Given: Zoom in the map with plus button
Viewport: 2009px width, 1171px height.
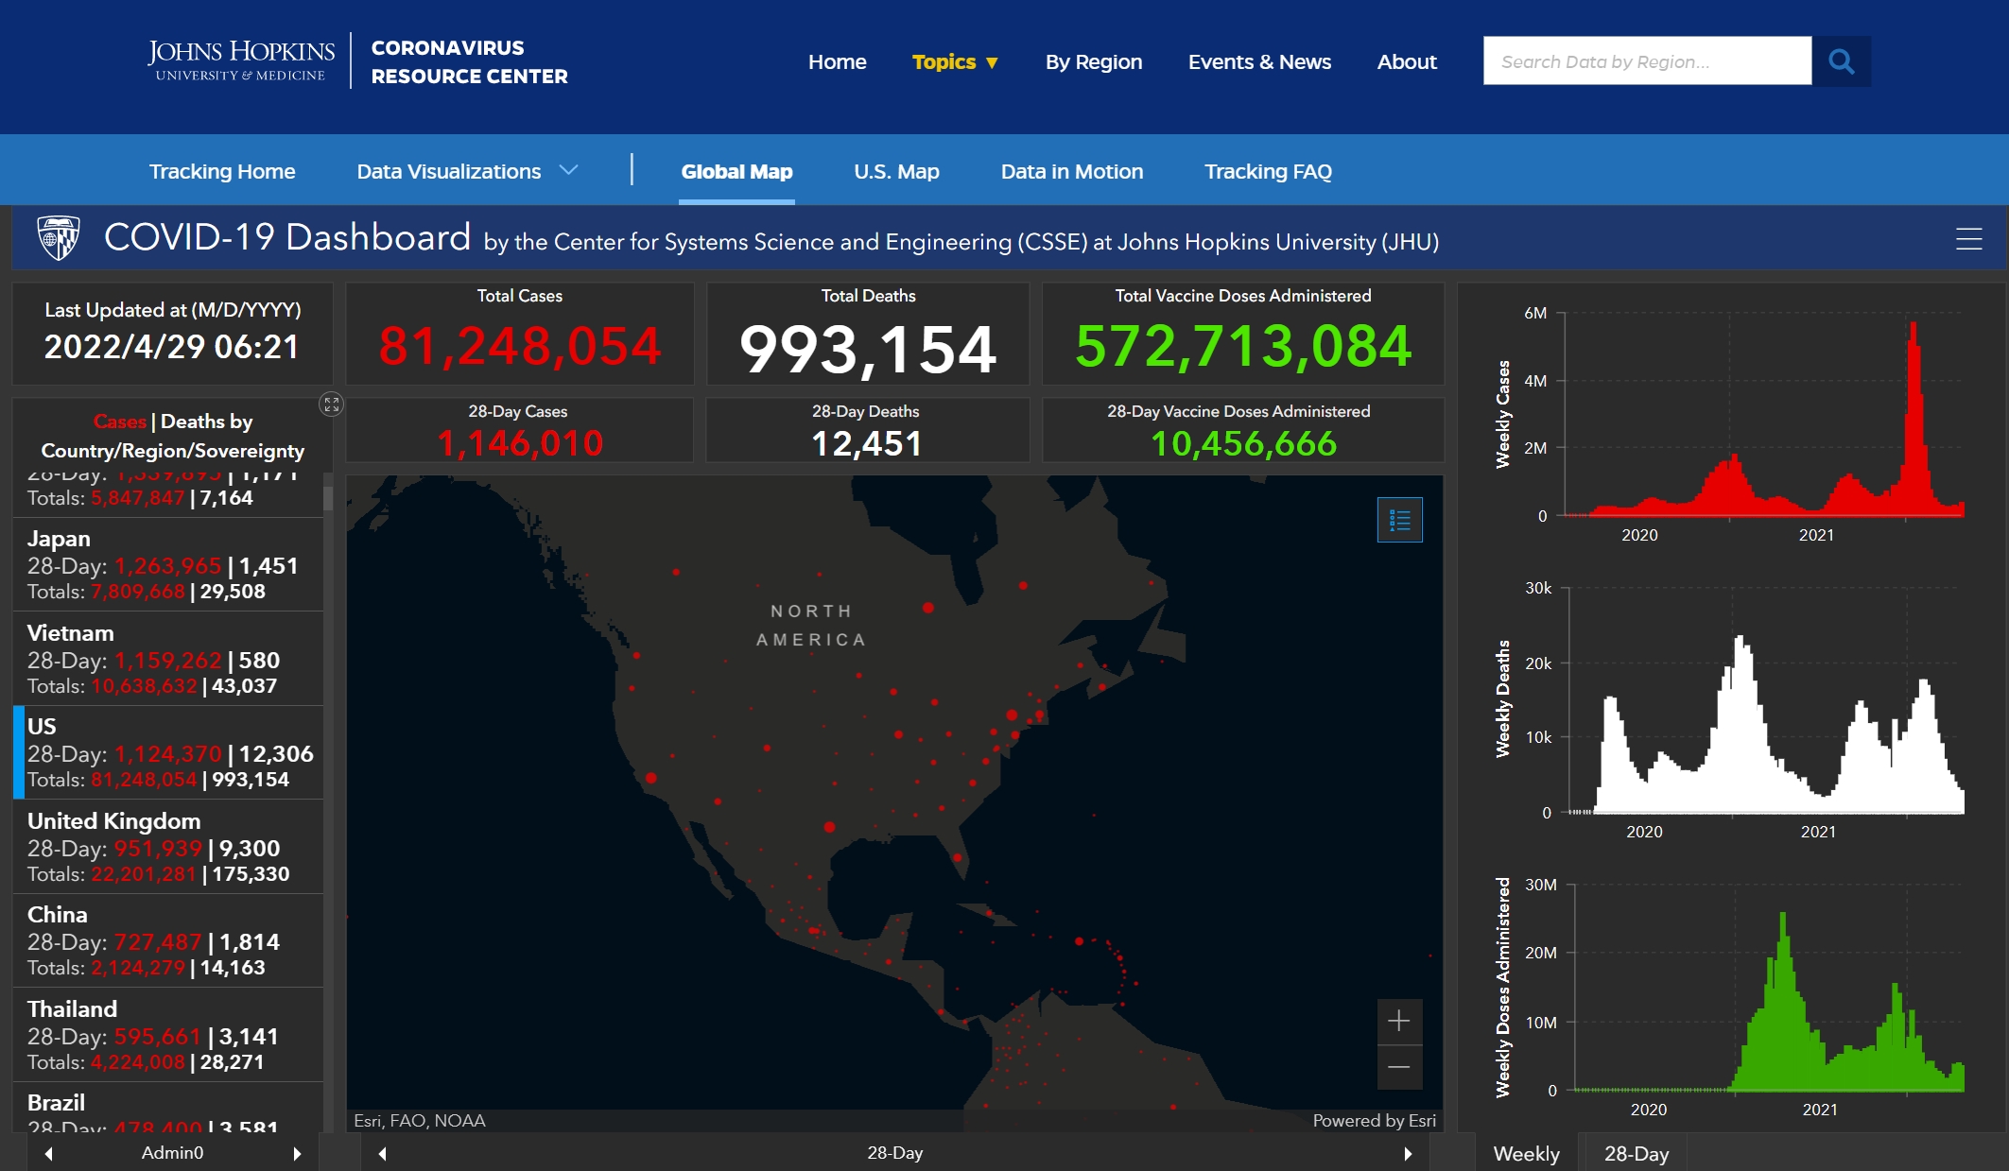Looking at the screenshot, I should (x=1399, y=1021).
